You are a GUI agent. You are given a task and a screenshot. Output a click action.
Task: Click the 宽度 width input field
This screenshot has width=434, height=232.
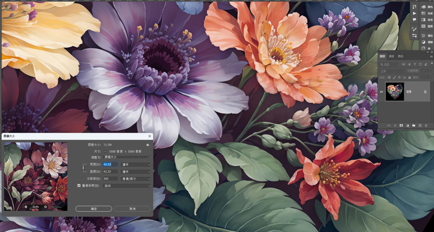pyautogui.click(x=110, y=164)
